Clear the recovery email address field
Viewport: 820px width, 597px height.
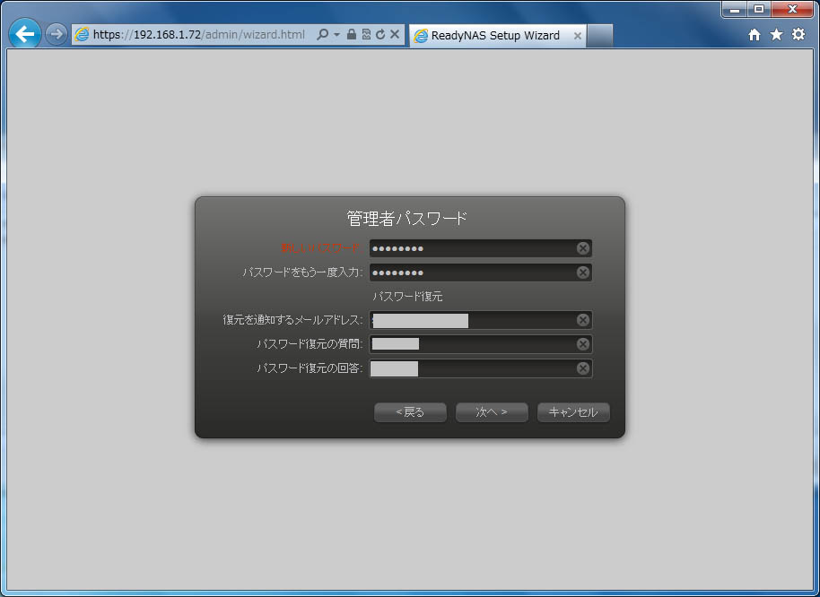coord(583,320)
